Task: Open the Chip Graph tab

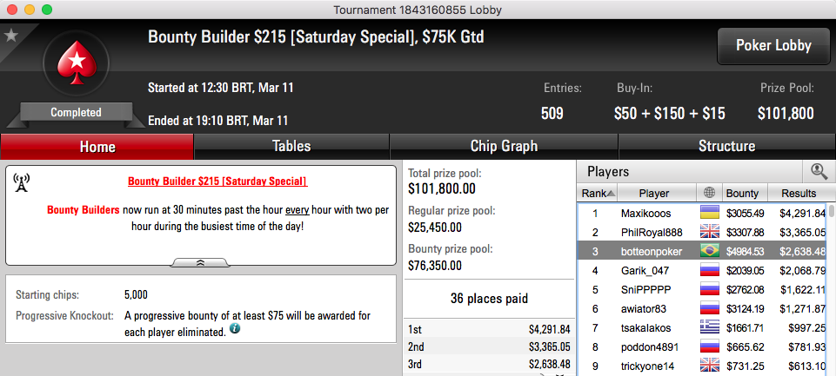Action: [x=504, y=147]
